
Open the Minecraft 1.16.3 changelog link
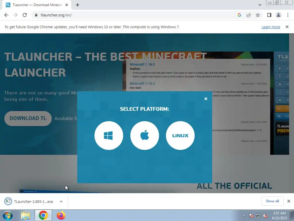pyautogui.click(x=142, y=64)
